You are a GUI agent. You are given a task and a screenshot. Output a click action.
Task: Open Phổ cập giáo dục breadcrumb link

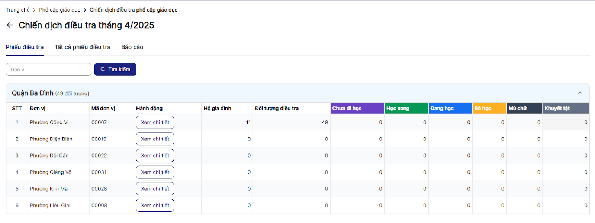point(59,10)
